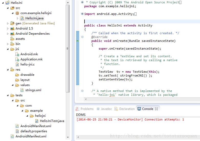
Task: Click the Application.mk file icon
Action: (17, 60)
